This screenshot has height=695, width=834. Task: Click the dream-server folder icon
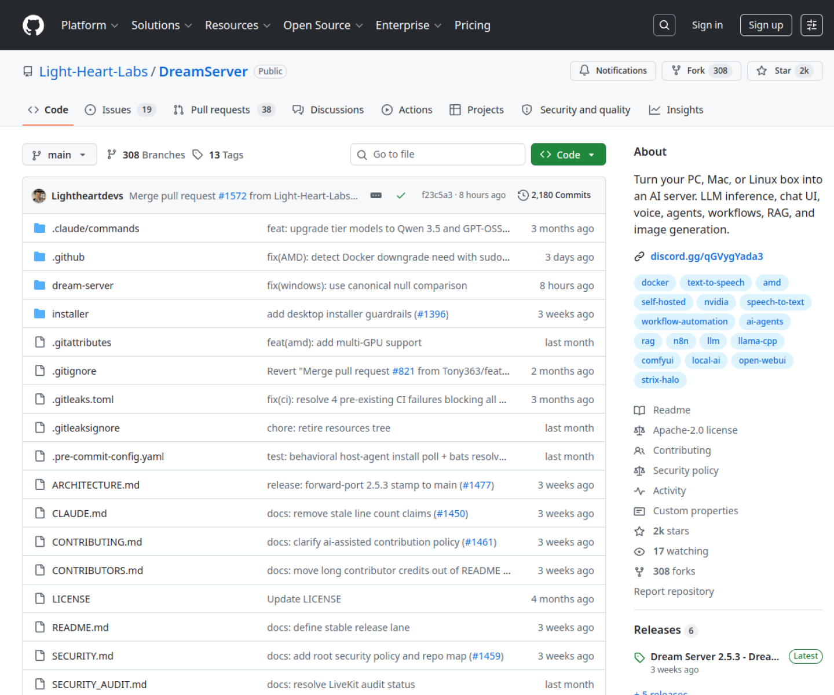pyautogui.click(x=39, y=285)
